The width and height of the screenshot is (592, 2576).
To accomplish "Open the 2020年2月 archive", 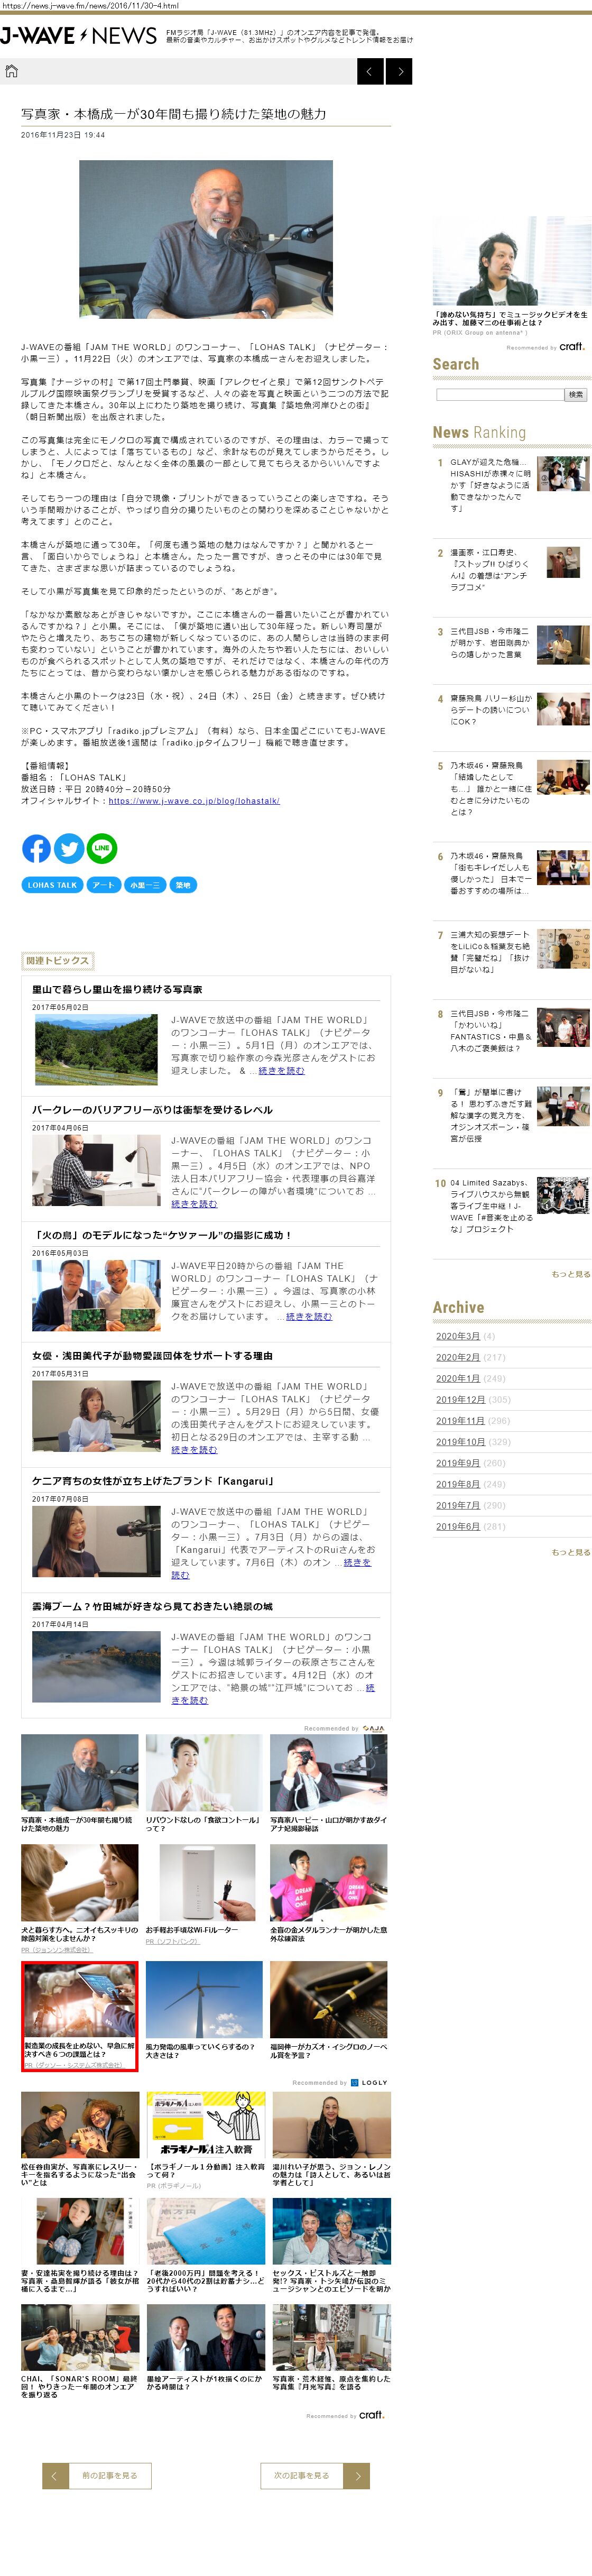I will (457, 1357).
